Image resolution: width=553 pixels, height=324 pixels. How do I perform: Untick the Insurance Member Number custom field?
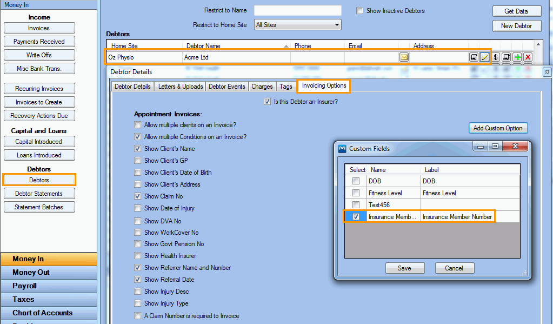355,217
